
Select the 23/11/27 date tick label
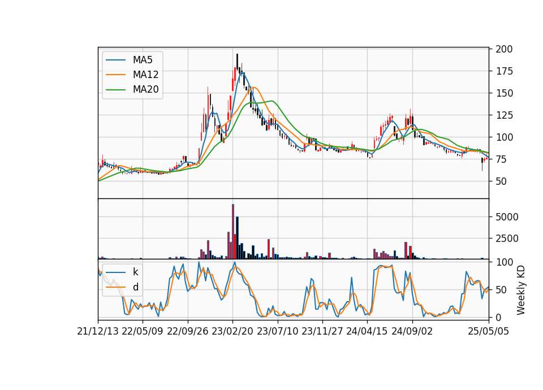click(322, 331)
